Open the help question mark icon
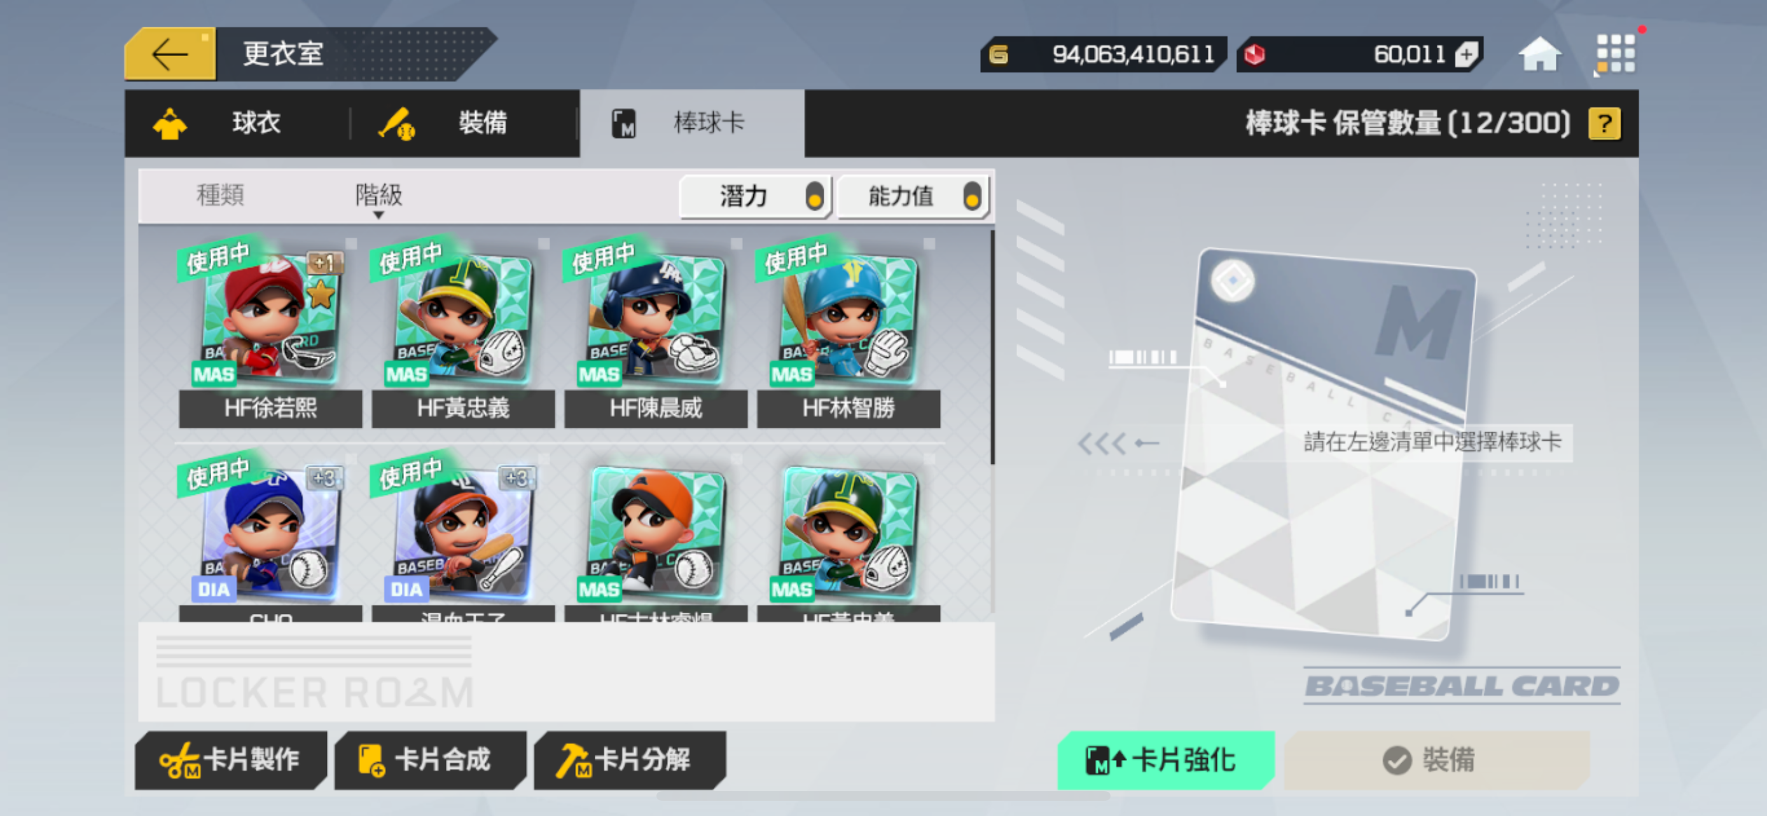The width and height of the screenshot is (1767, 816). coord(1604,124)
